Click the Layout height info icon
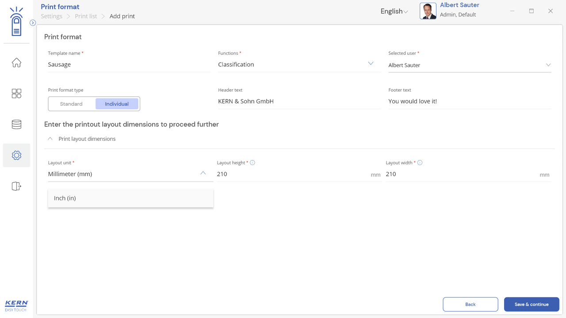Image resolution: width=566 pixels, height=318 pixels. tap(252, 163)
